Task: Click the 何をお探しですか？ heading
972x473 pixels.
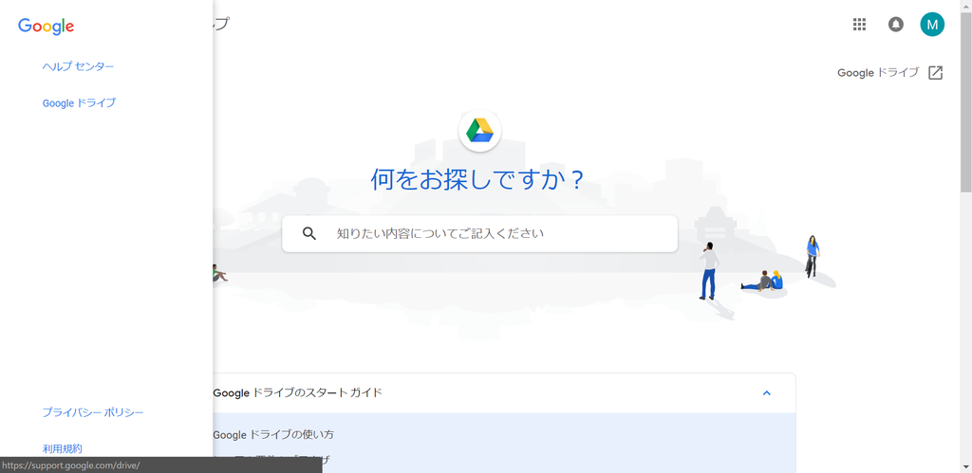Action: (x=478, y=179)
